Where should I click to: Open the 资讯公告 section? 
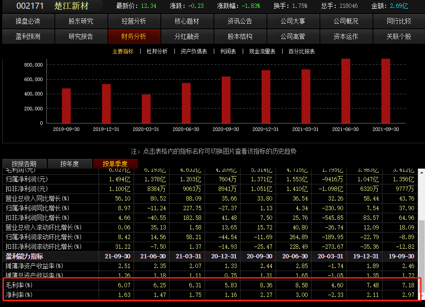tap(239, 21)
